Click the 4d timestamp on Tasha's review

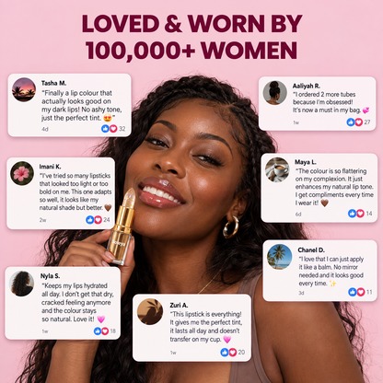45,129
